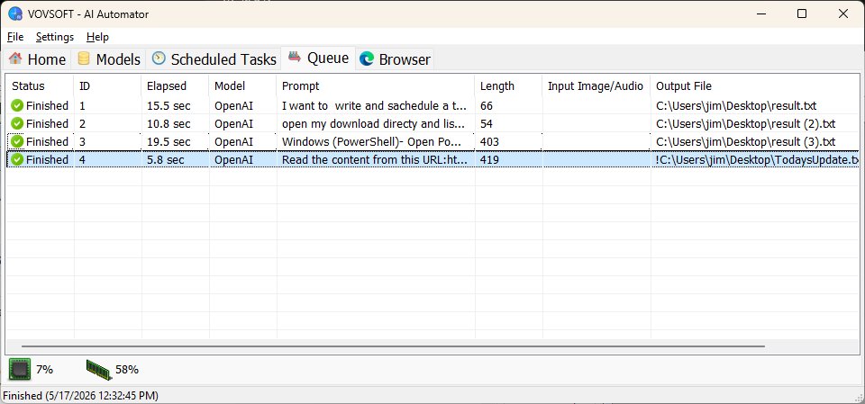The width and height of the screenshot is (865, 404).
Task: Click status bar text 'Finished (5/17/2026 12:32:45 PM)'
Action: tap(80, 396)
